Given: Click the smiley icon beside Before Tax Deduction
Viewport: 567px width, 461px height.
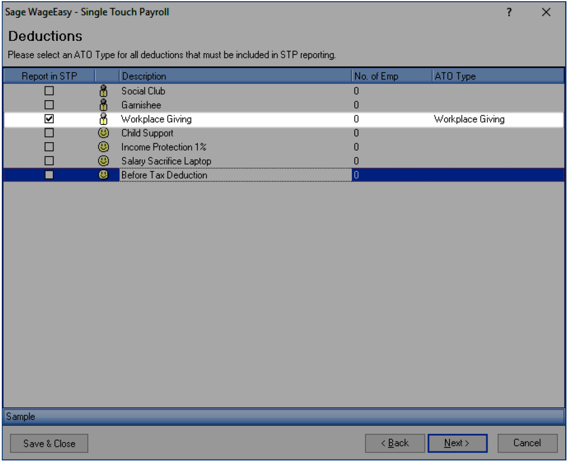Looking at the screenshot, I should pos(104,175).
